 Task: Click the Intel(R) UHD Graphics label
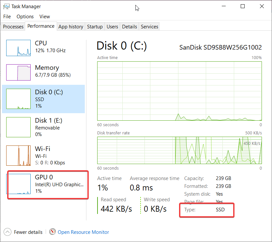tap(59, 185)
